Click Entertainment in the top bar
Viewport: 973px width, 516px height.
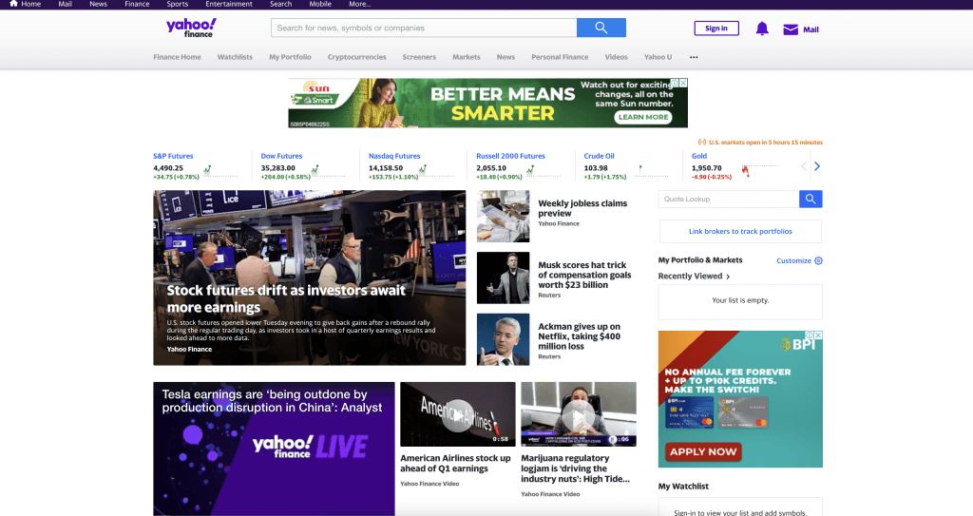pyautogui.click(x=229, y=4)
